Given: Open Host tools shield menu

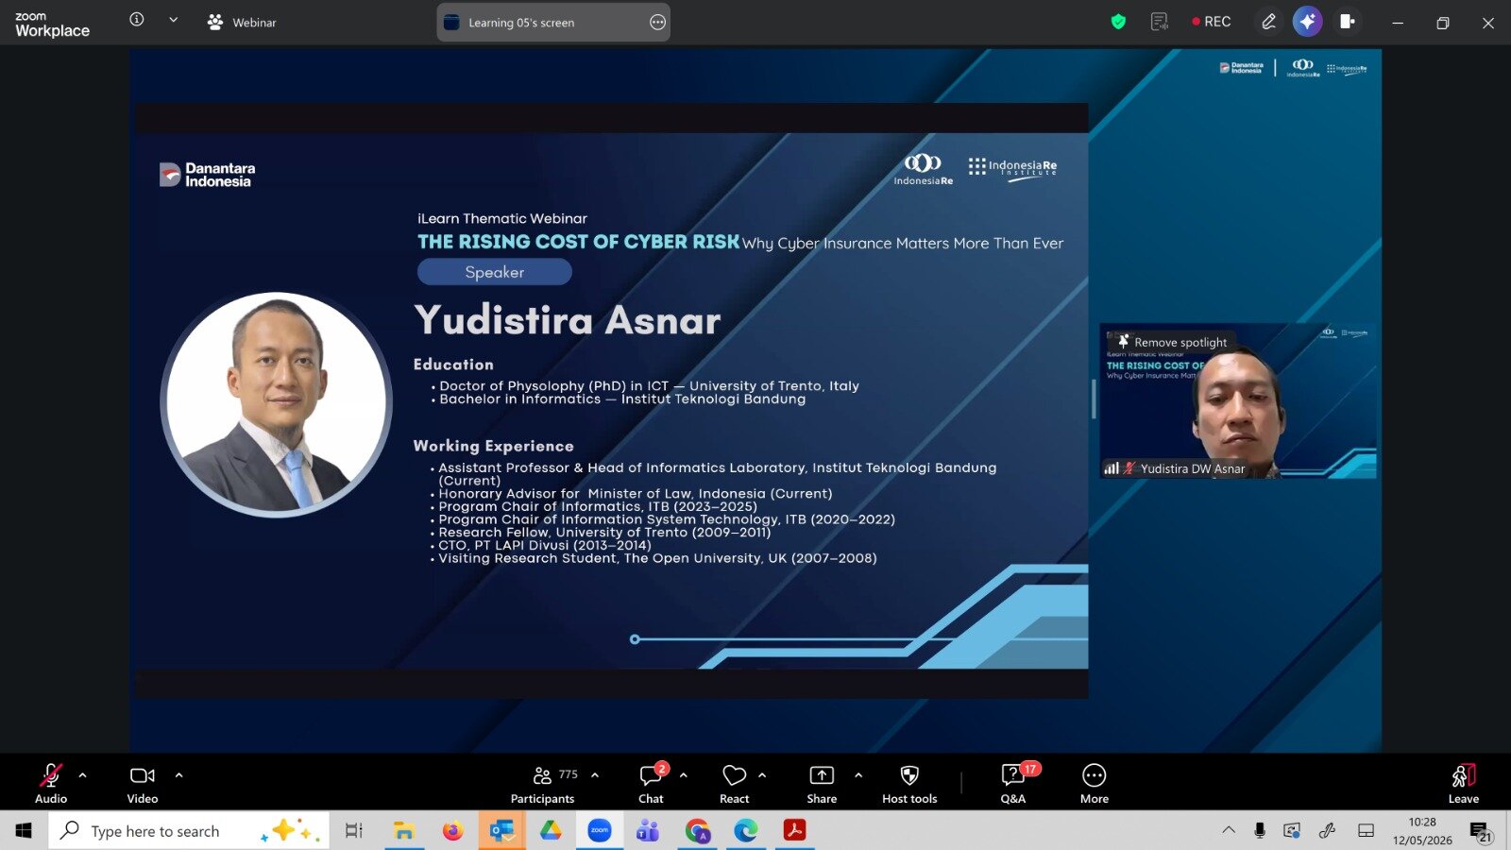Looking at the screenshot, I should click(x=909, y=783).
